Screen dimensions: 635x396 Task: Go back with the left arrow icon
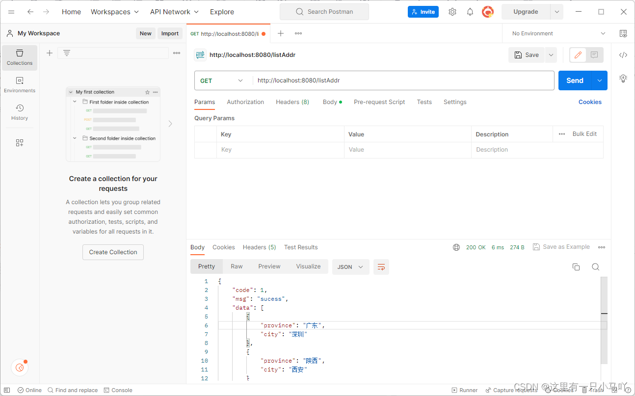point(30,12)
